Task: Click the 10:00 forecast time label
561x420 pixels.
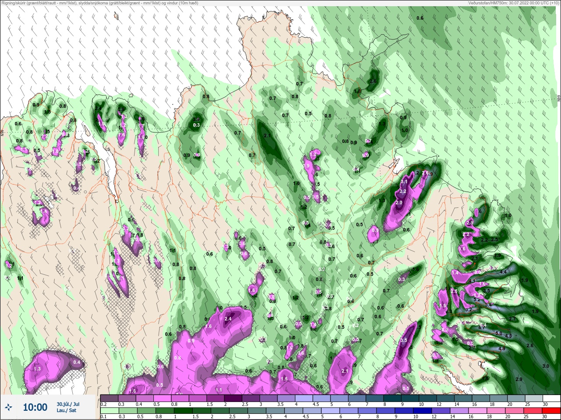Action: coord(35,407)
